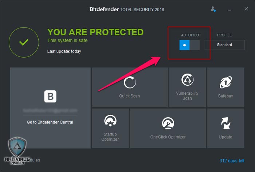The image size is (255, 172).
Task: Click the grey half of the Autopilot switch
Action: pos(195,45)
